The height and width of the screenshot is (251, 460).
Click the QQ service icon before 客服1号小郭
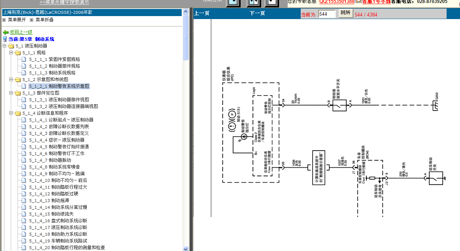pos(359,1)
